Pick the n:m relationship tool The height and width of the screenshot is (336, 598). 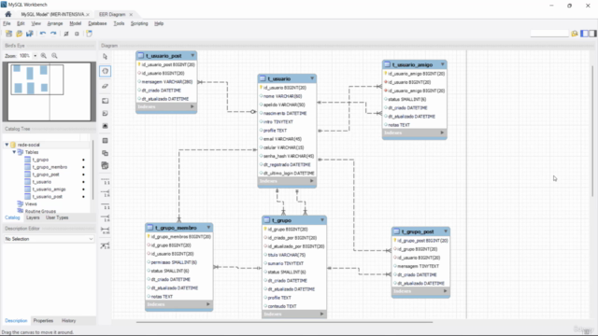click(106, 231)
